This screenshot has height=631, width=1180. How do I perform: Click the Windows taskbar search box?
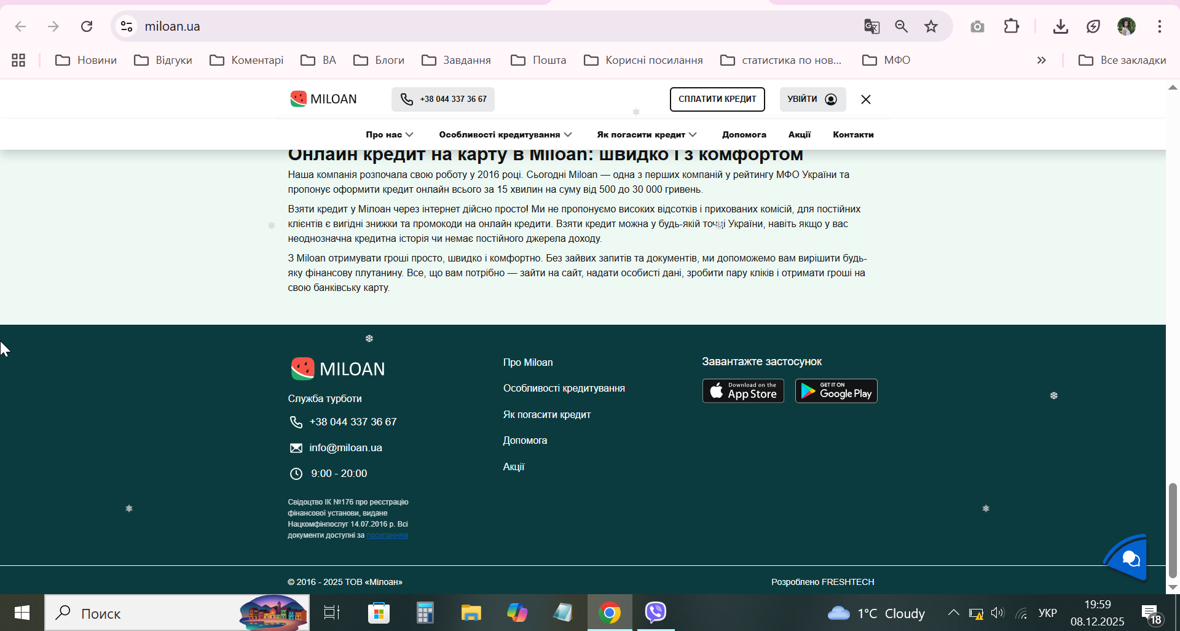(x=177, y=613)
